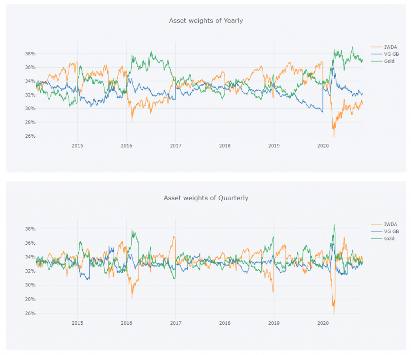Click the "Asset weights of Yearly" title

[x=206, y=21]
